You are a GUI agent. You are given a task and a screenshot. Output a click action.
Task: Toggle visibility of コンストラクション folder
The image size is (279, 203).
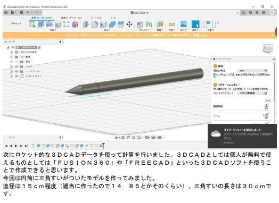coord(17,71)
